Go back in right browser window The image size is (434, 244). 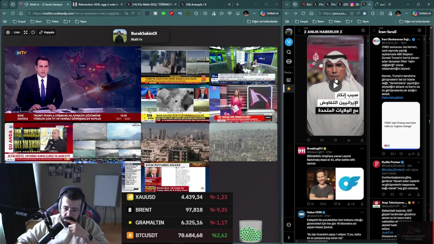tap(287, 13)
